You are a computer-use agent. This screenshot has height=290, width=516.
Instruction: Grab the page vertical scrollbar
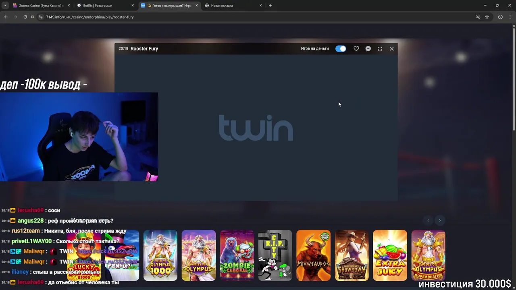(514, 79)
